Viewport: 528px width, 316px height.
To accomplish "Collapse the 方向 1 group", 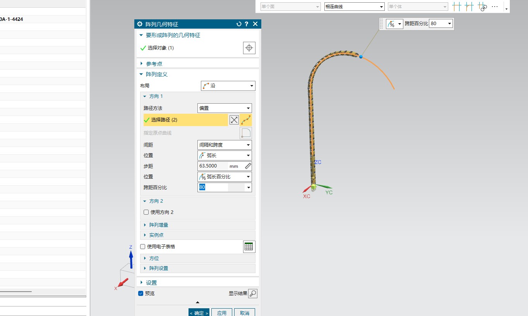I will [145, 96].
